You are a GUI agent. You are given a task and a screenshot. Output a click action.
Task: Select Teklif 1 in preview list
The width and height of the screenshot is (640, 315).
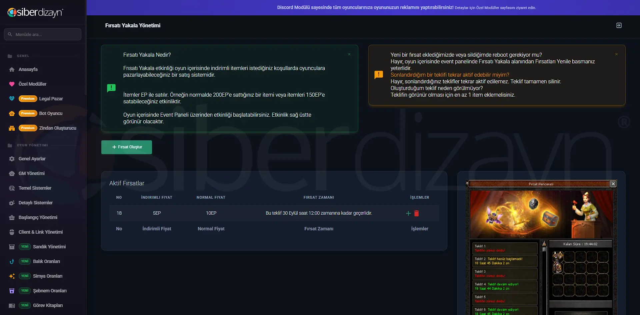pyautogui.click(x=505, y=248)
